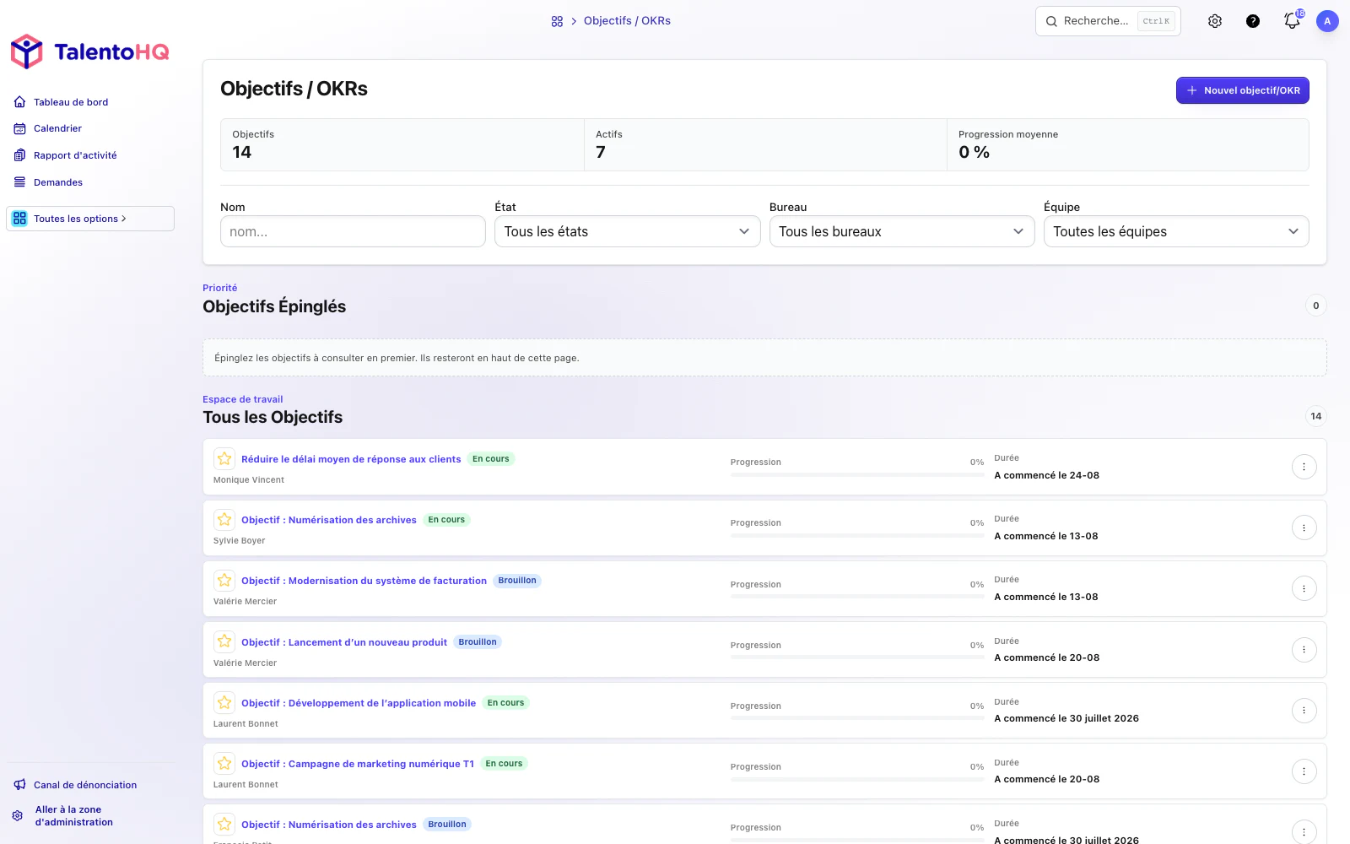
Task: Open the Tous les bureaux dropdown
Action: pyautogui.click(x=902, y=231)
